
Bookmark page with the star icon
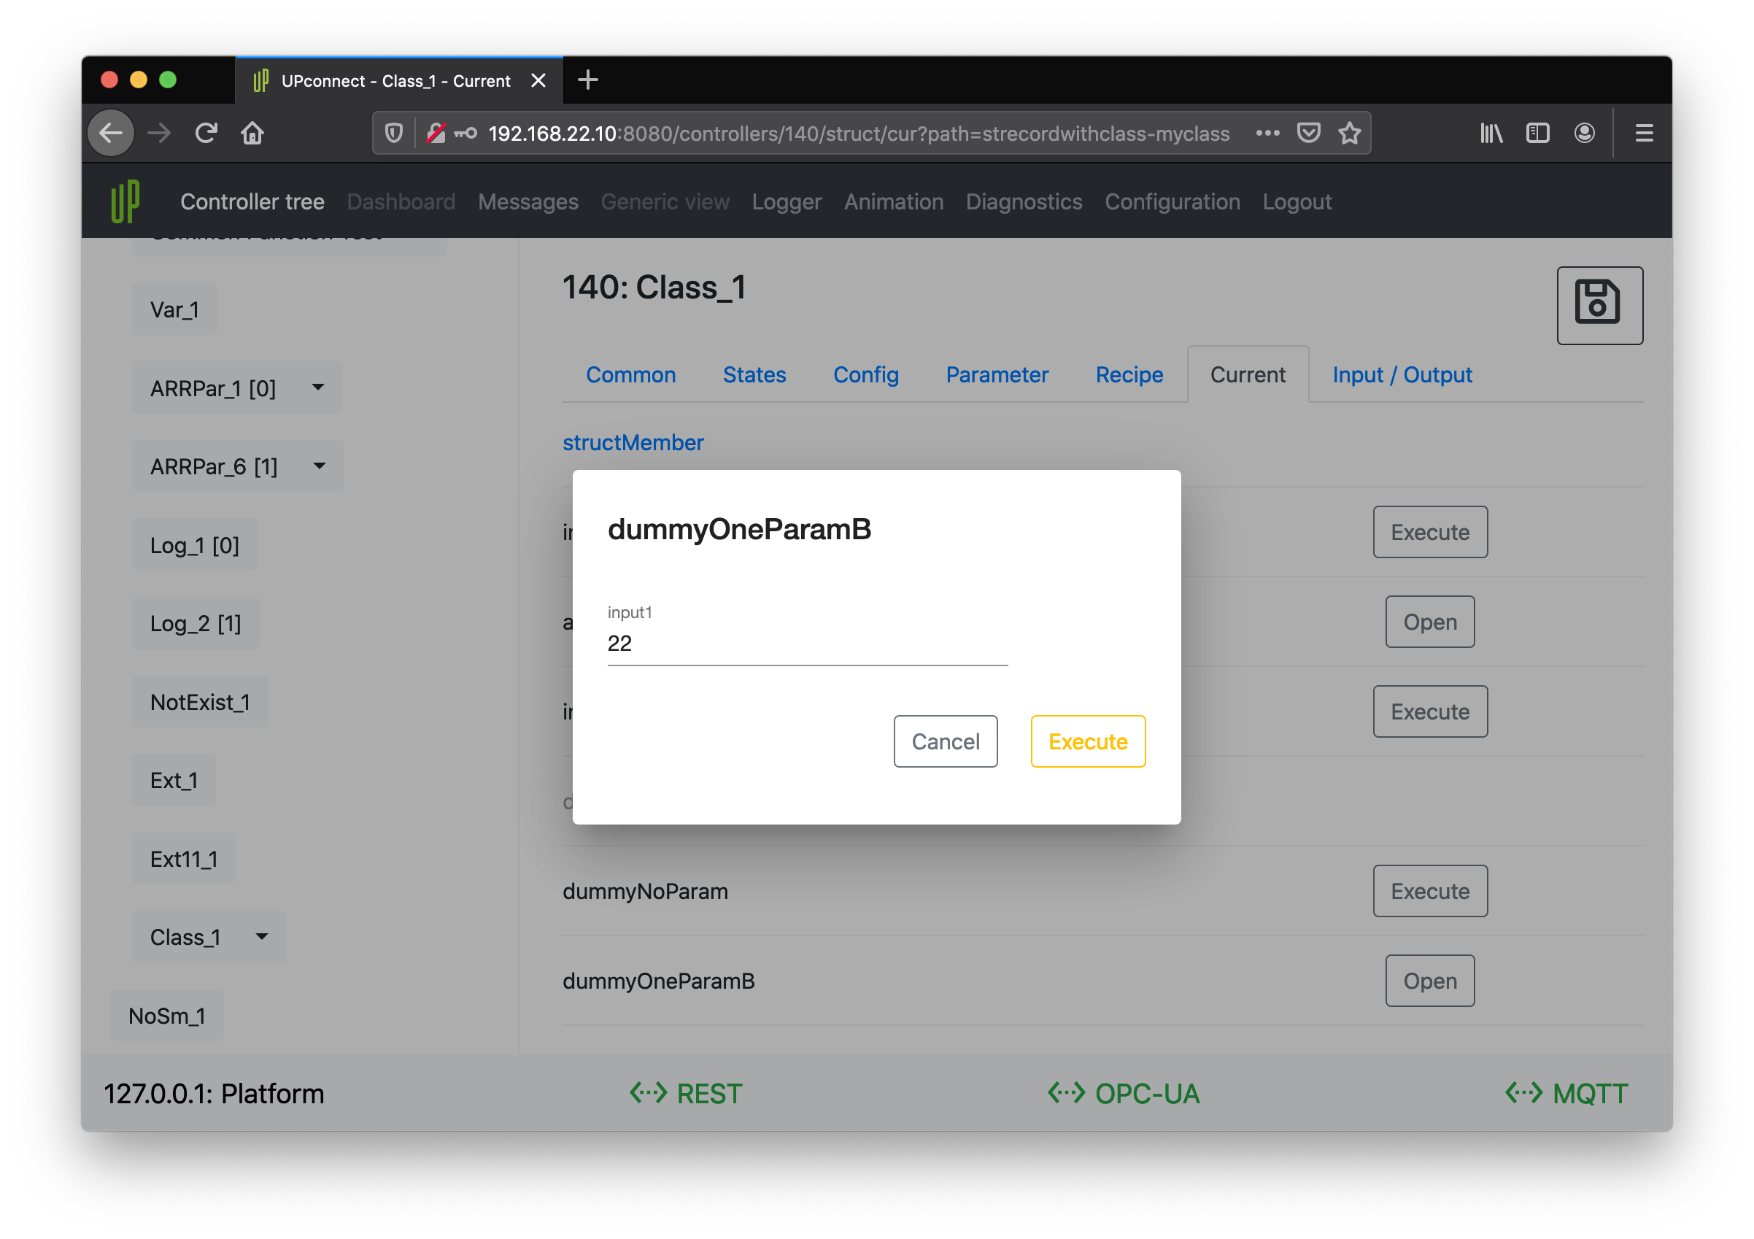click(1350, 134)
